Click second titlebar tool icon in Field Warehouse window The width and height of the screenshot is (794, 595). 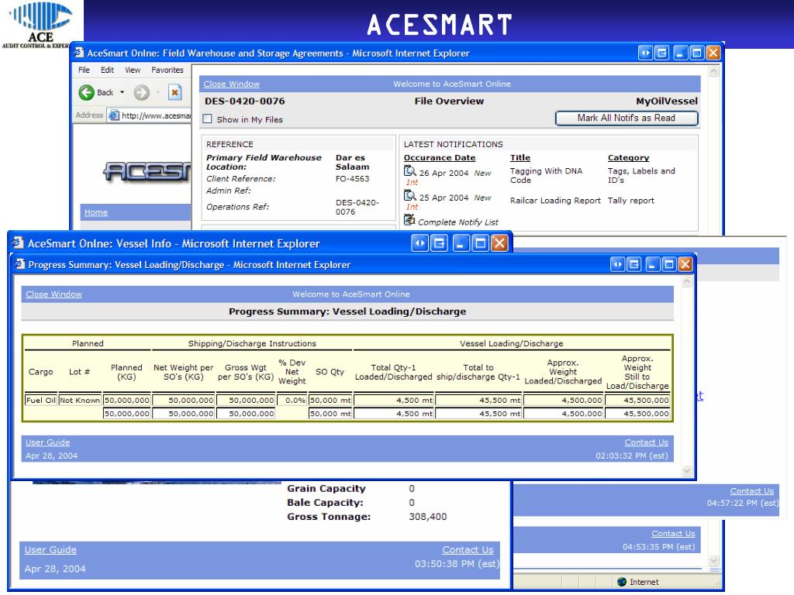tap(661, 53)
